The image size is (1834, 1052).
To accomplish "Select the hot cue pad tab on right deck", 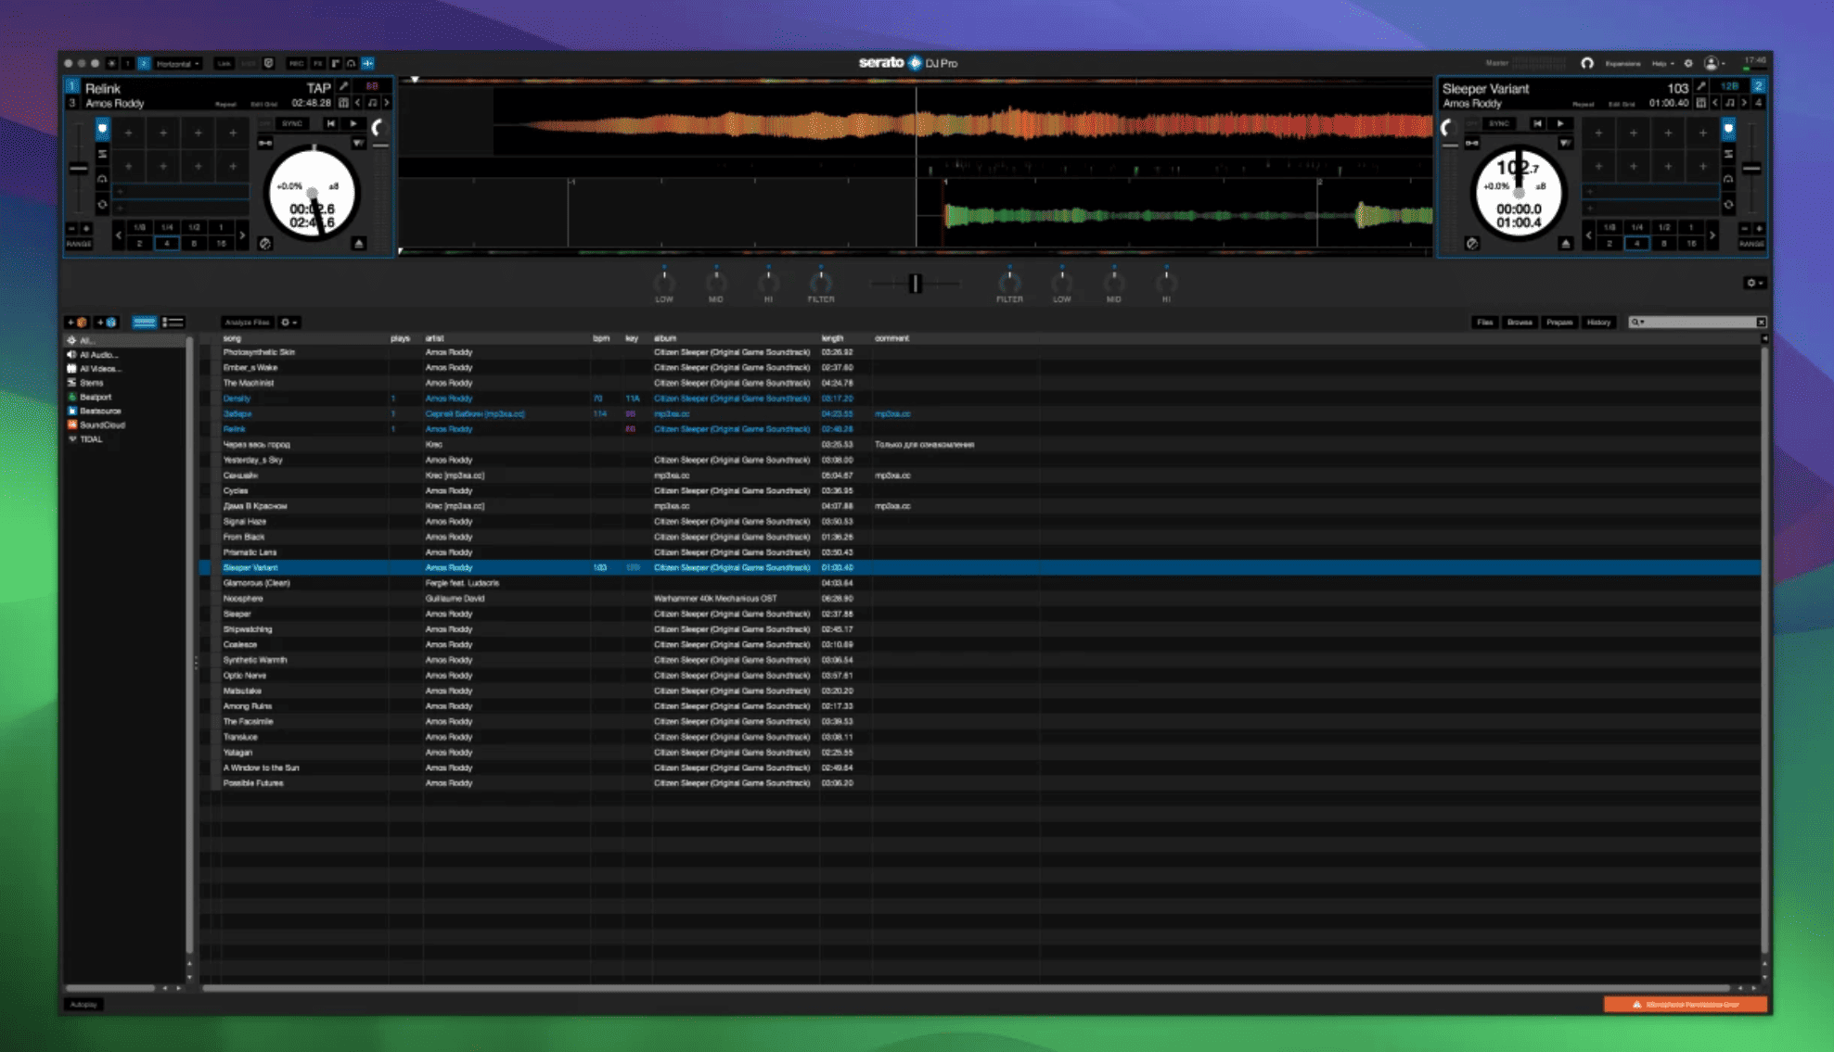I will [x=1728, y=128].
